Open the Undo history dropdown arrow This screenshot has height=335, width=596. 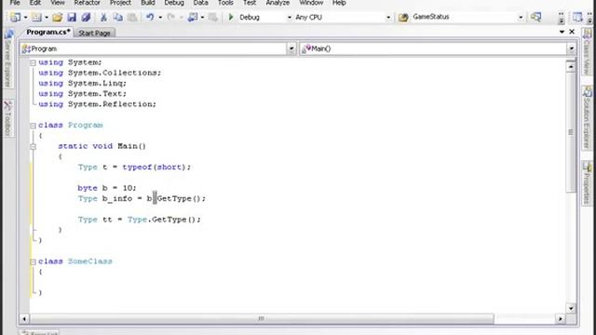[x=160, y=18]
